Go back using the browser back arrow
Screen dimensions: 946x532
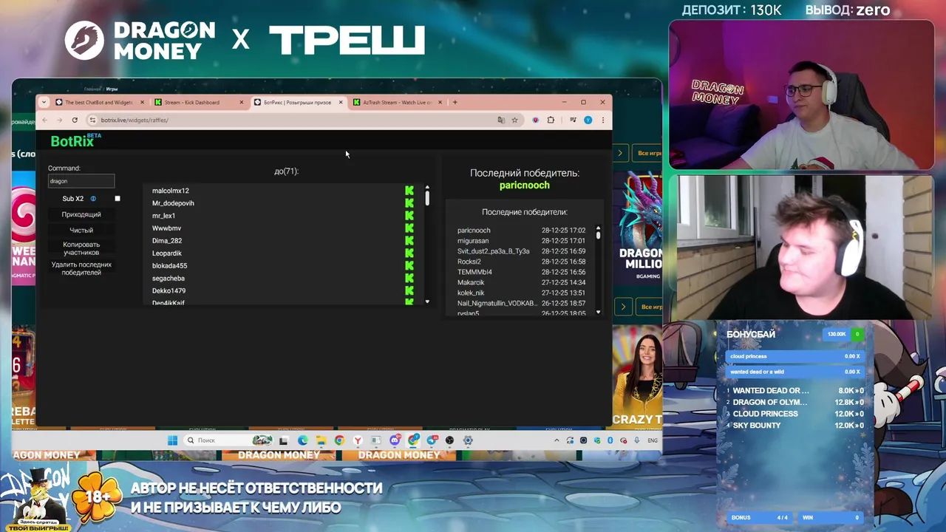tap(45, 120)
